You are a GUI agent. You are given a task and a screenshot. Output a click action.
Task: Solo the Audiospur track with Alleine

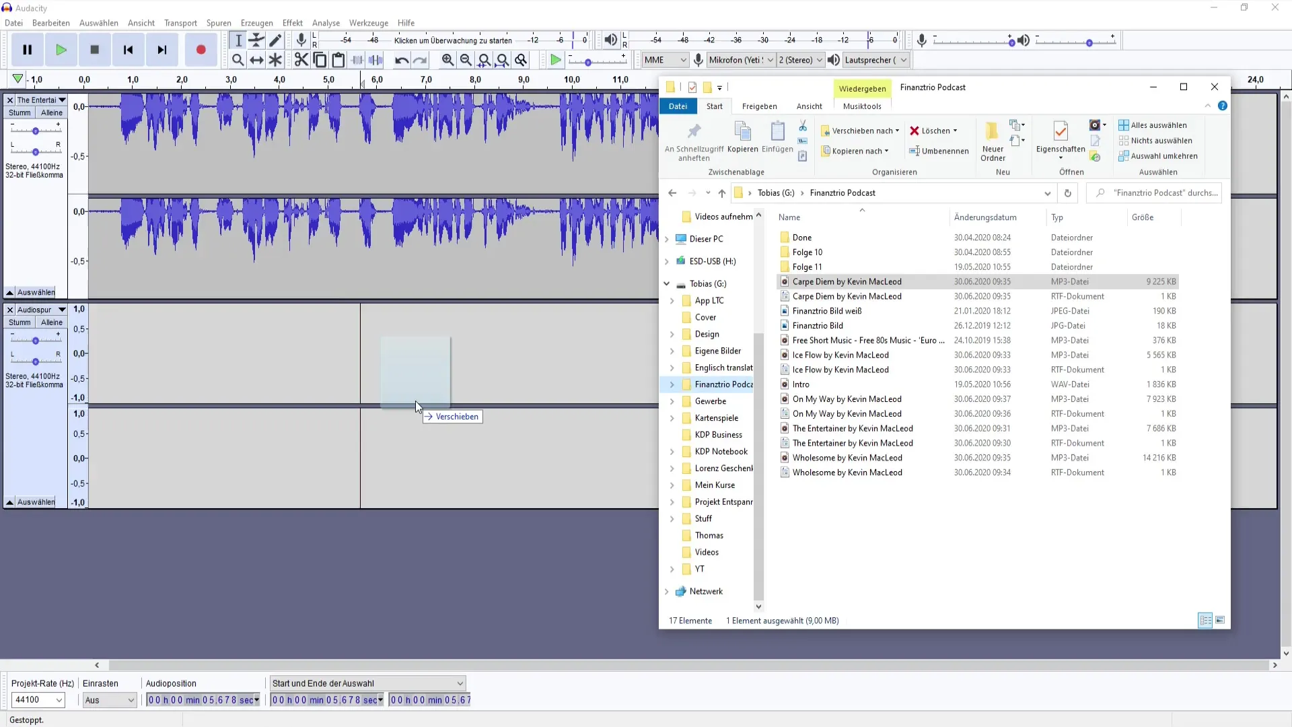click(52, 322)
